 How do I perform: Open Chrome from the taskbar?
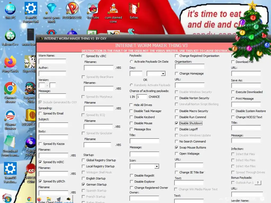[x=29, y=199]
